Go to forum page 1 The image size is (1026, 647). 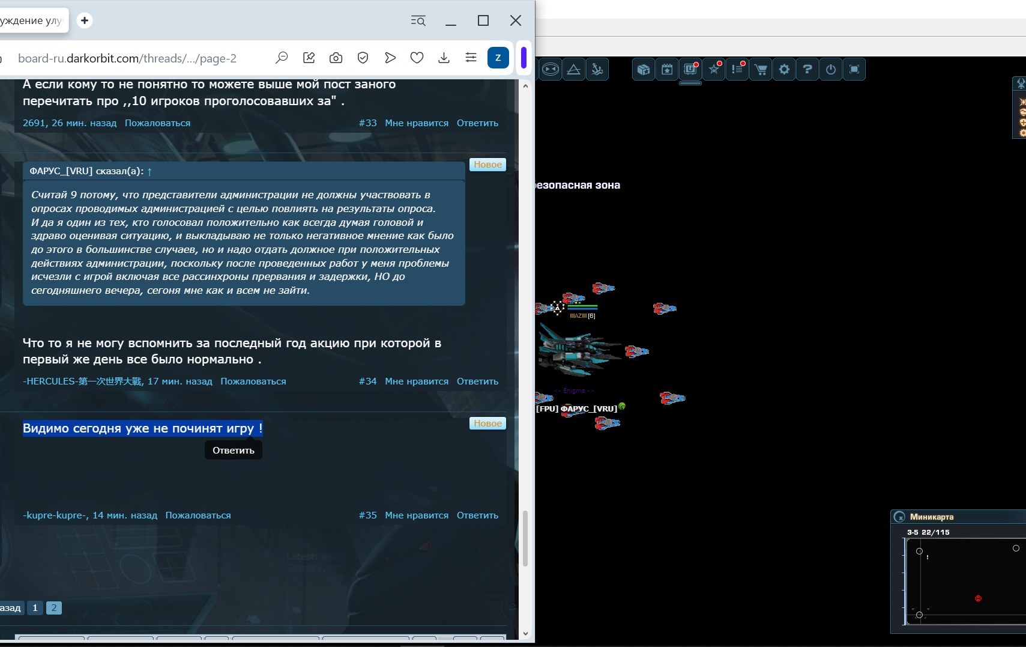coord(35,607)
